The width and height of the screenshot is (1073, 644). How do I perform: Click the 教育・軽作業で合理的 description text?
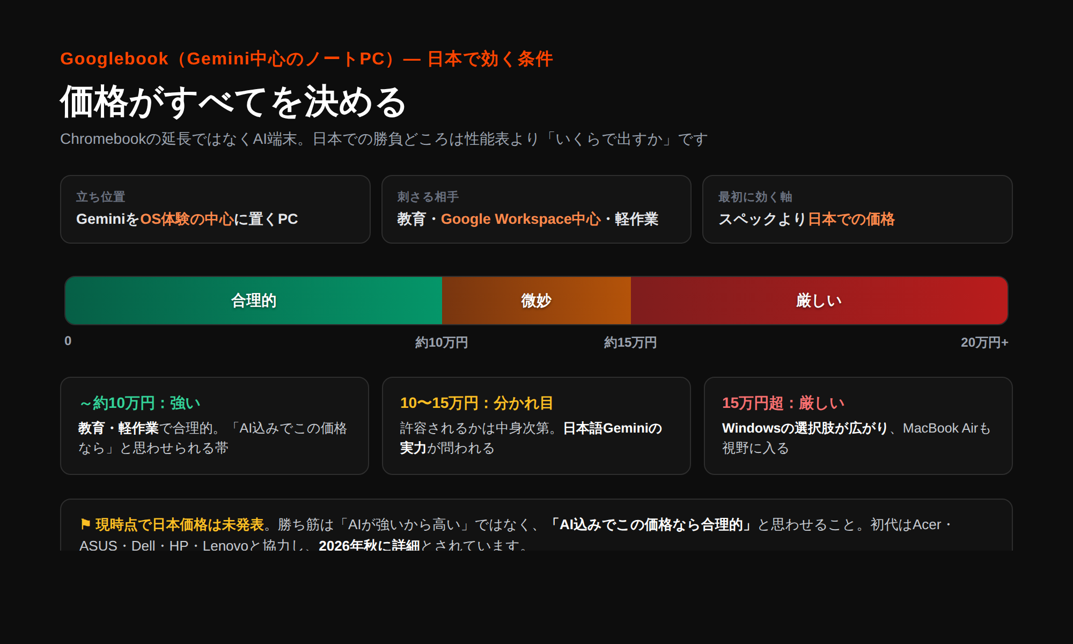click(x=212, y=438)
